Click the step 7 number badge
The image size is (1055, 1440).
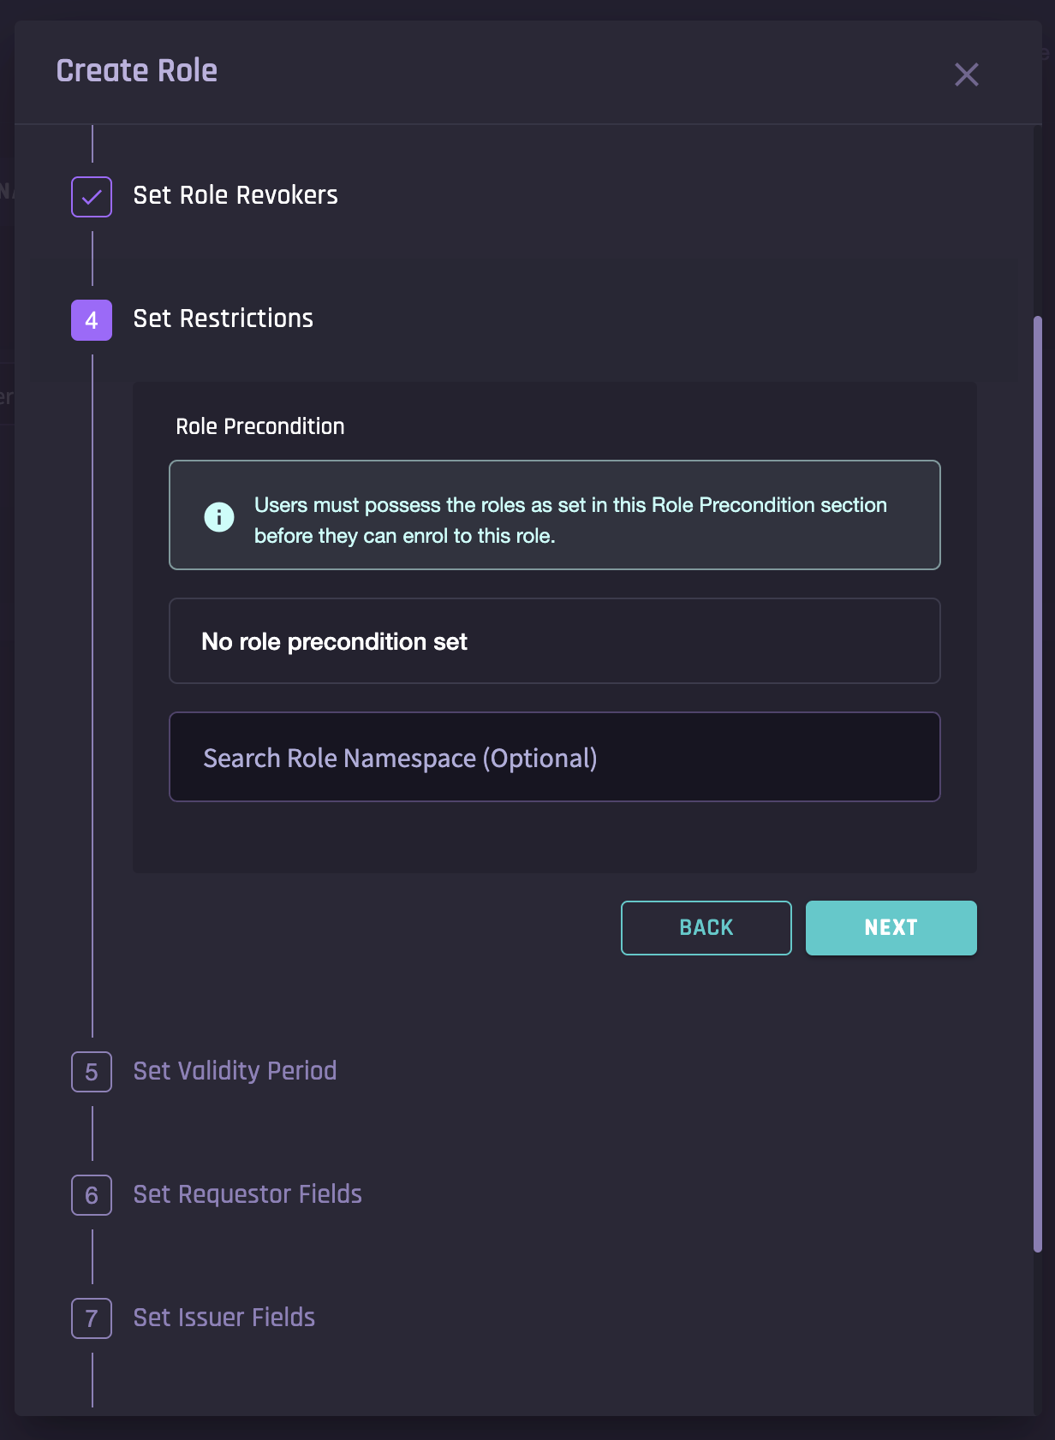tap(92, 1318)
